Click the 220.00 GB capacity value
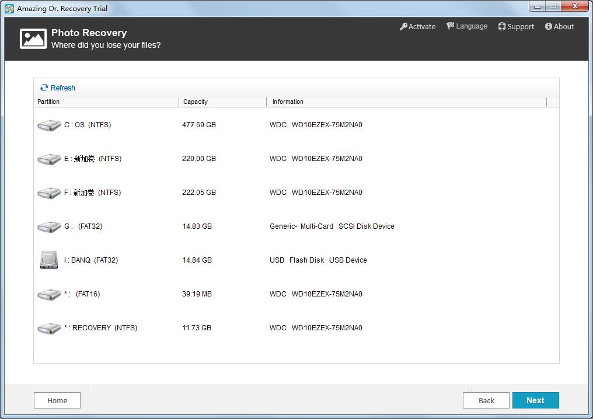The width and height of the screenshot is (593, 419). click(x=199, y=159)
